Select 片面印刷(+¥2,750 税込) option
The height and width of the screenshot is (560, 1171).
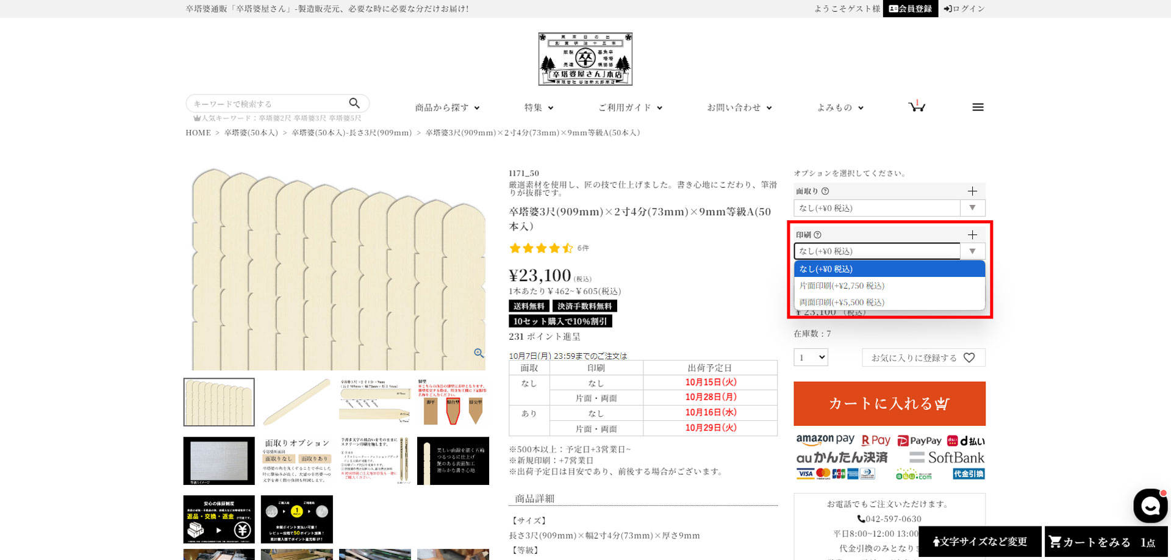coord(889,285)
